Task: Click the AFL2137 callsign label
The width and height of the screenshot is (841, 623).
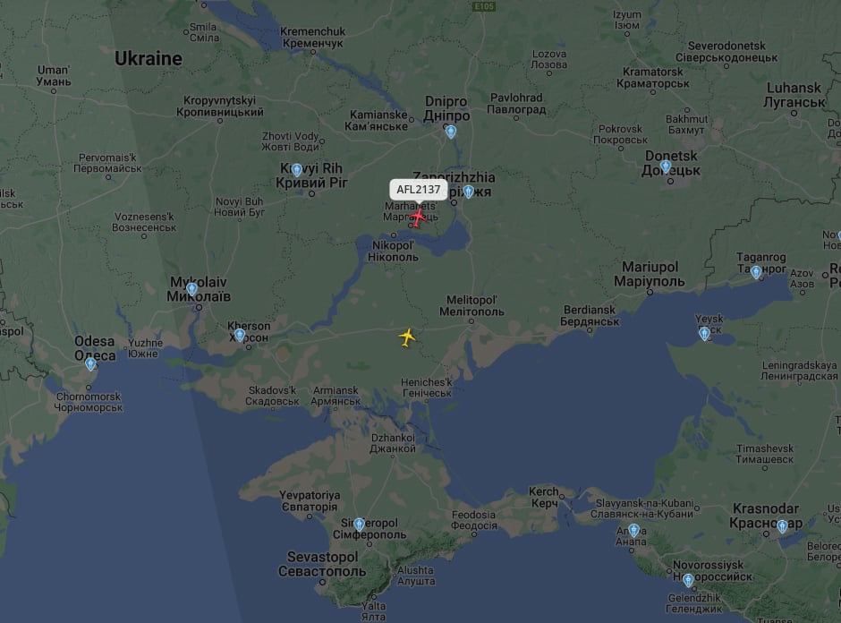Action: point(419,190)
